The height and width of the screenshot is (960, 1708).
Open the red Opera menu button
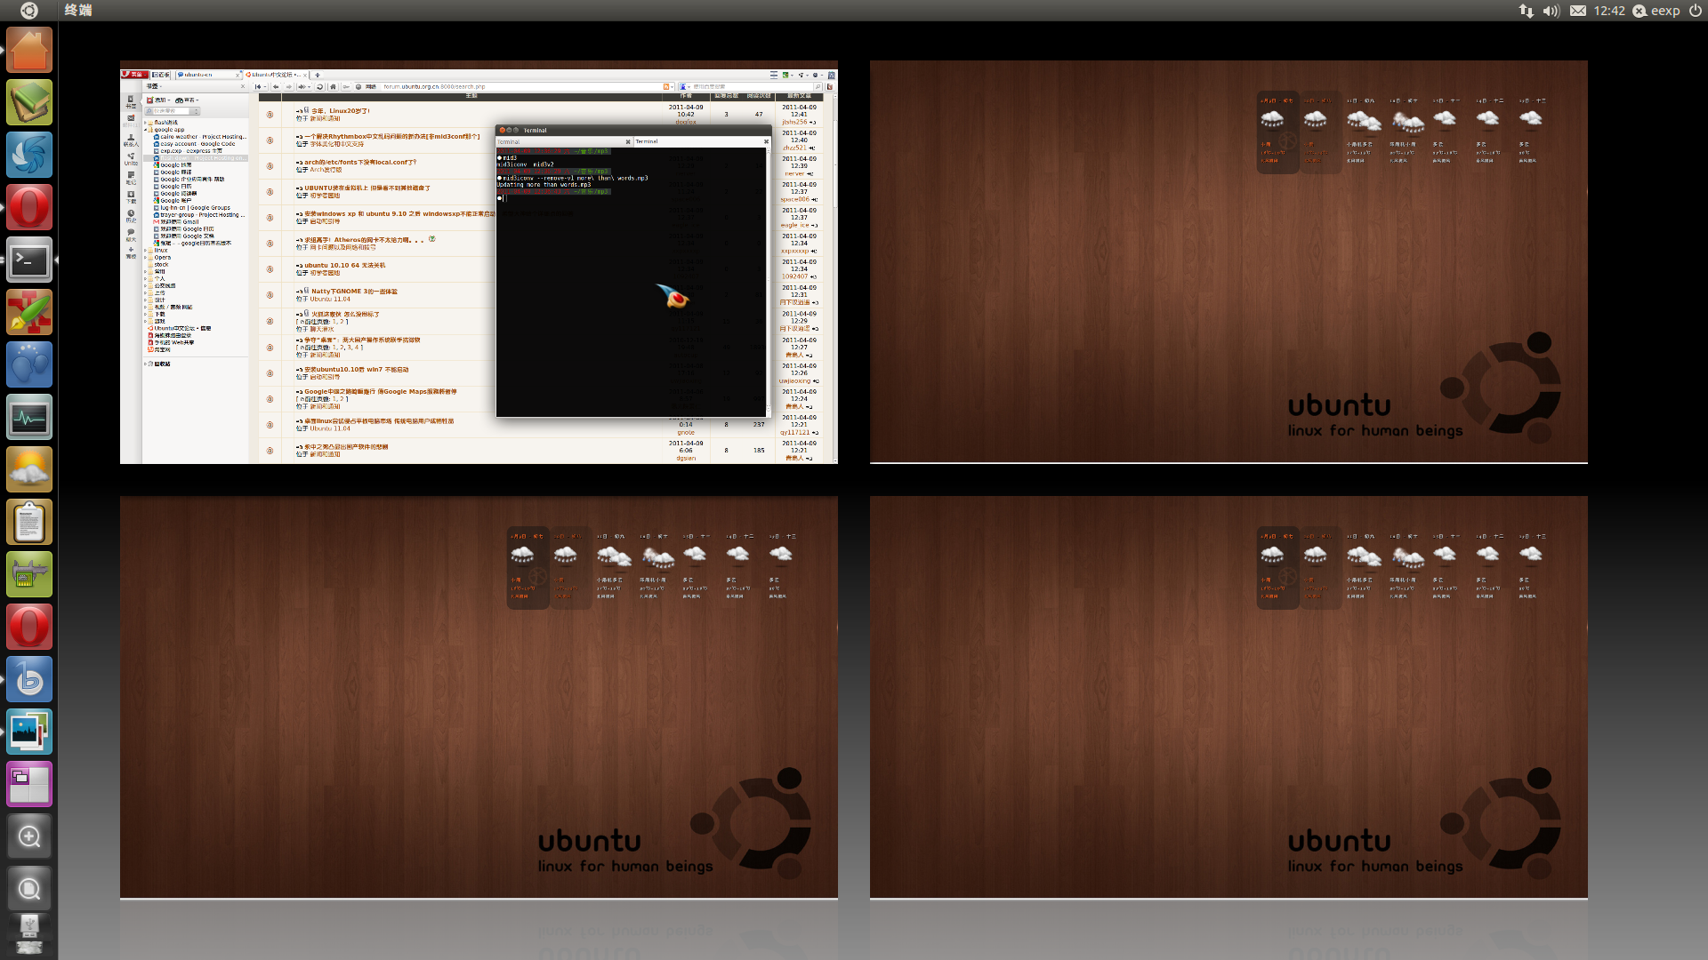click(134, 75)
